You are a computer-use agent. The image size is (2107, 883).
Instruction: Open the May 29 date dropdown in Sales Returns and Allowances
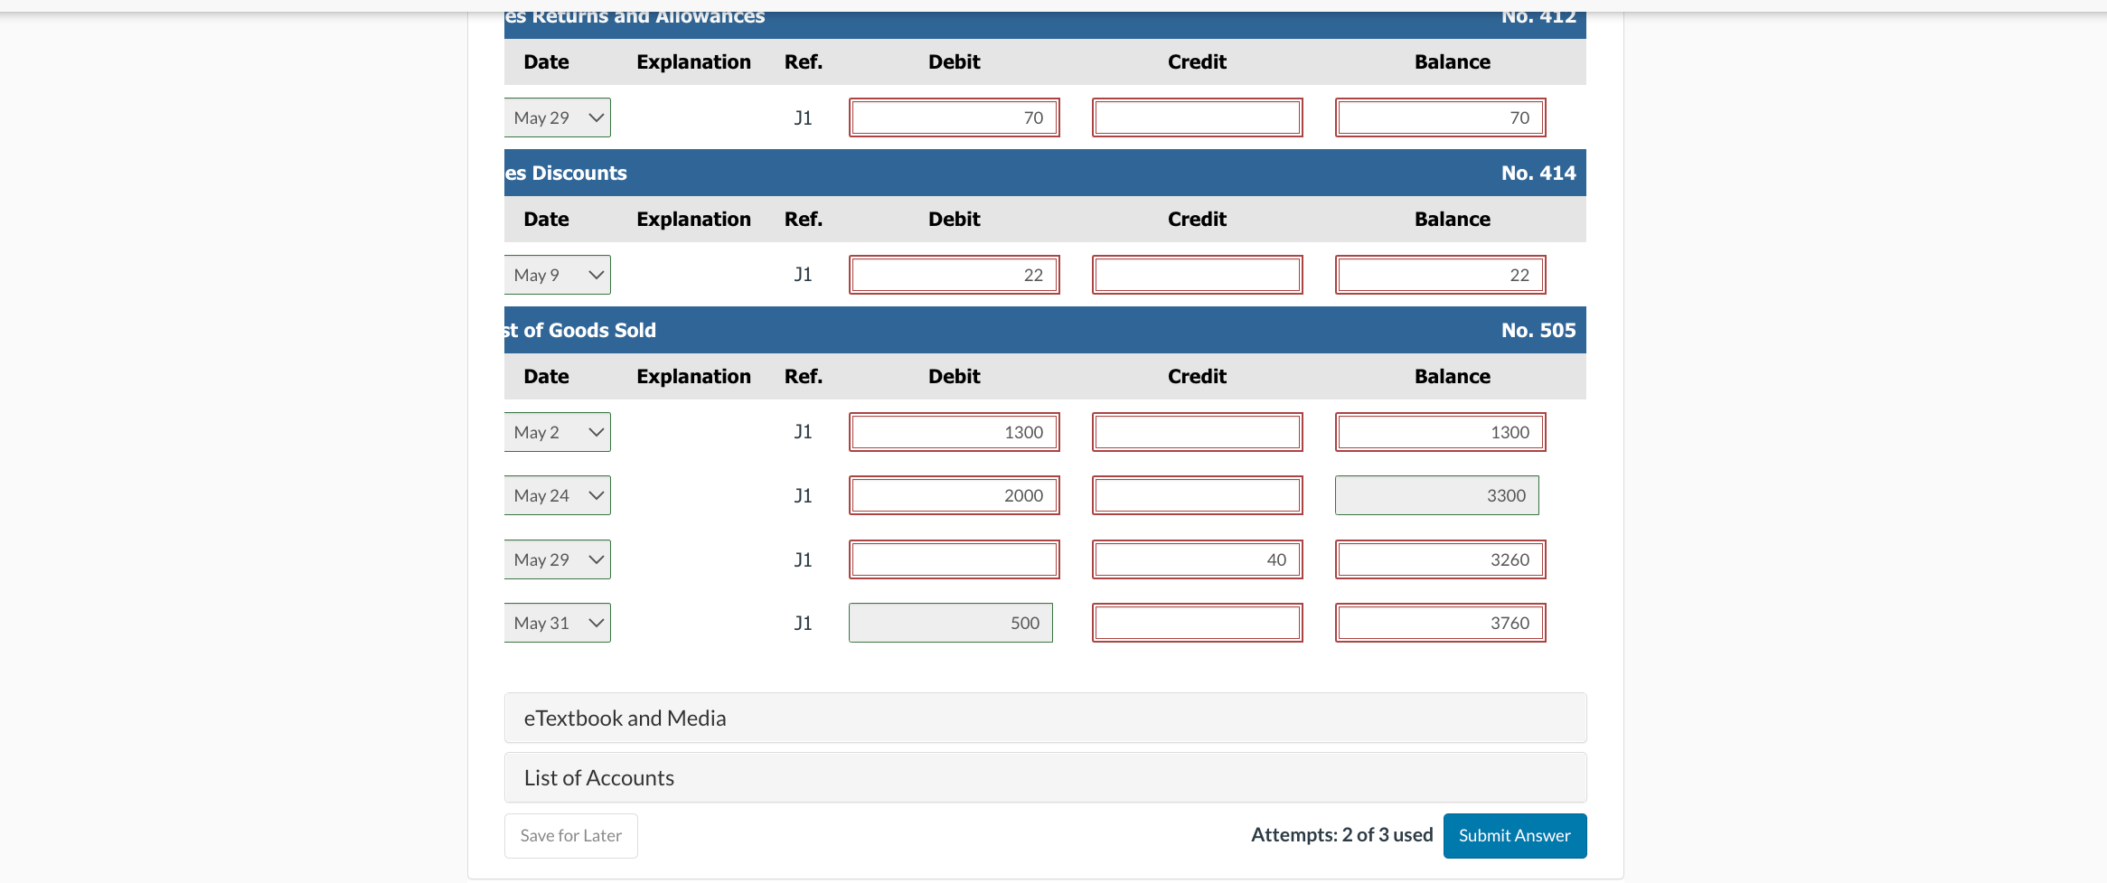(558, 117)
